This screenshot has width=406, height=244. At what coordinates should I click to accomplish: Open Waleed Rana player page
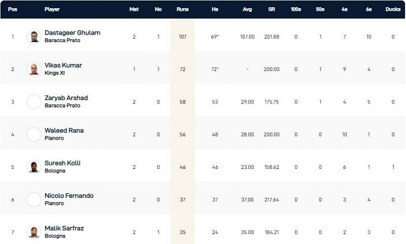(64, 131)
